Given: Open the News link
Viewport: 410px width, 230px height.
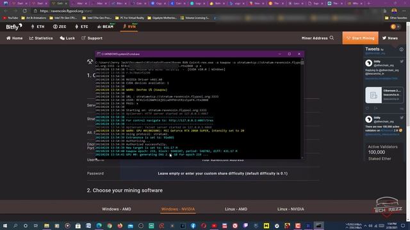Looking at the screenshot, I should (390, 38).
